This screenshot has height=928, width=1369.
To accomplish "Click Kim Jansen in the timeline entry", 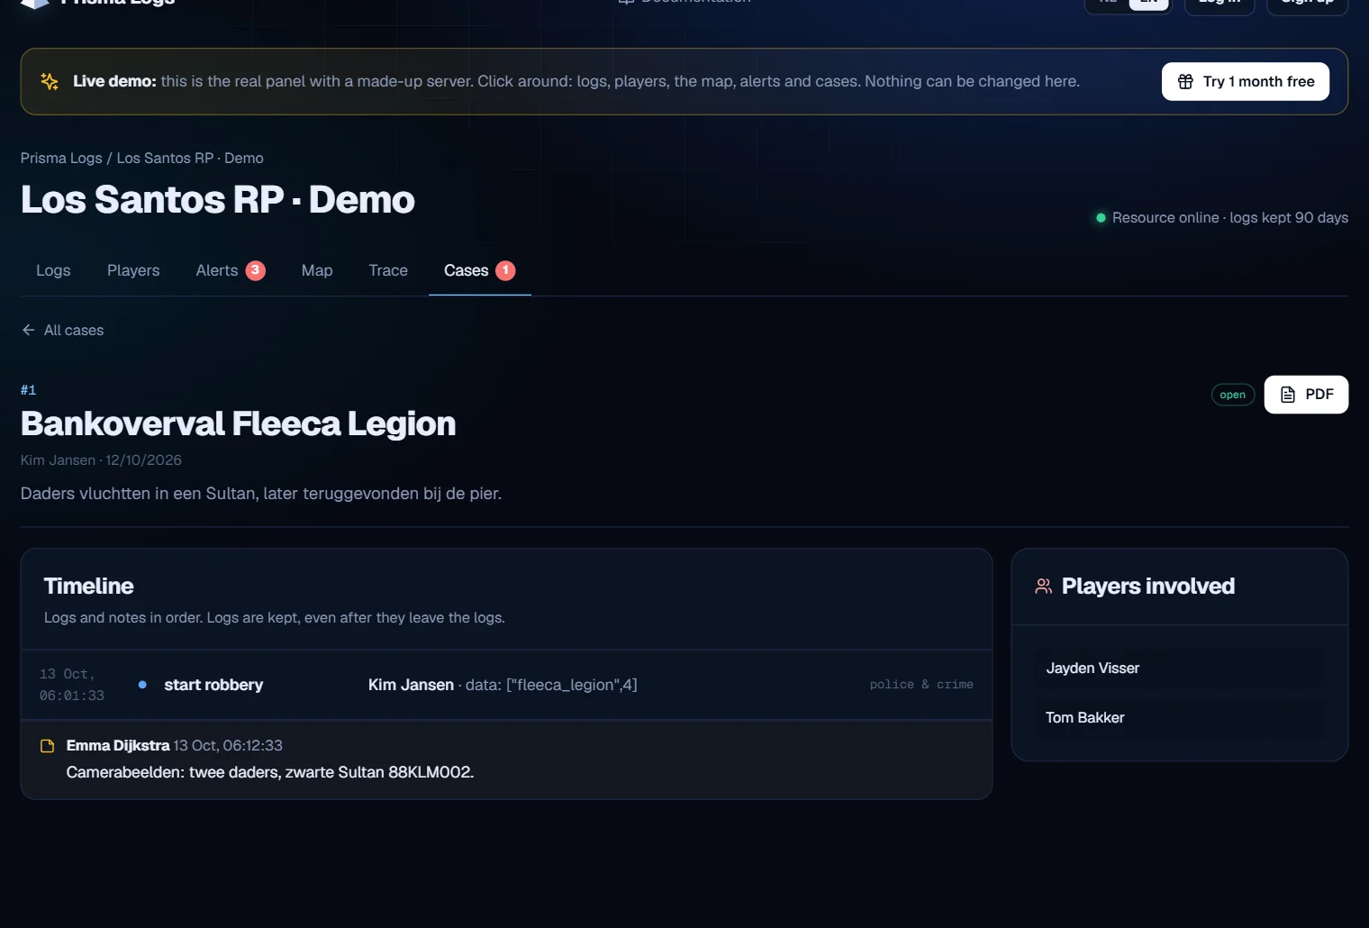I will tap(411, 685).
